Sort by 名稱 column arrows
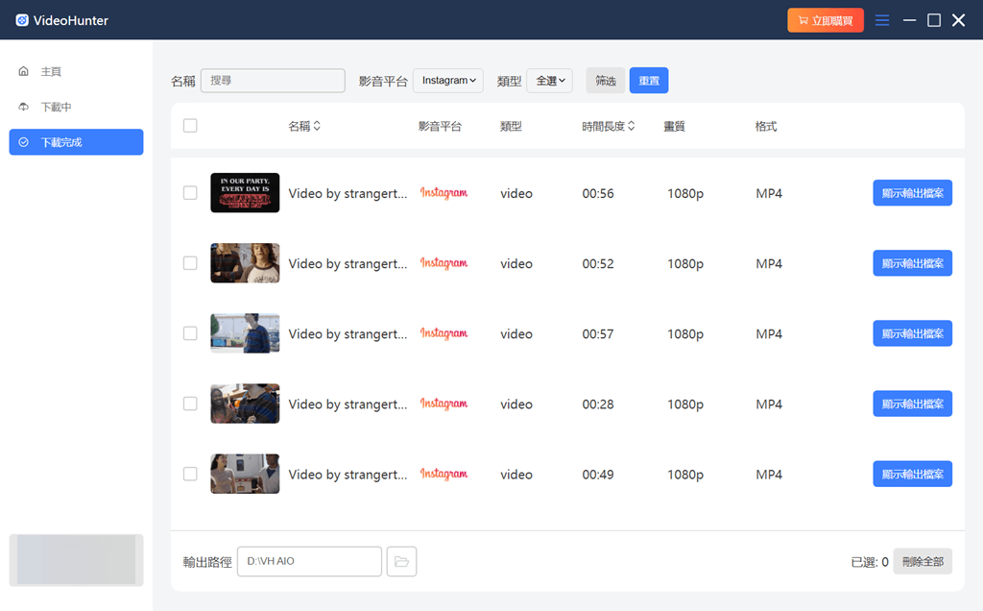The width and height of the screenshot is (983, 611). [x=317, y=126]
